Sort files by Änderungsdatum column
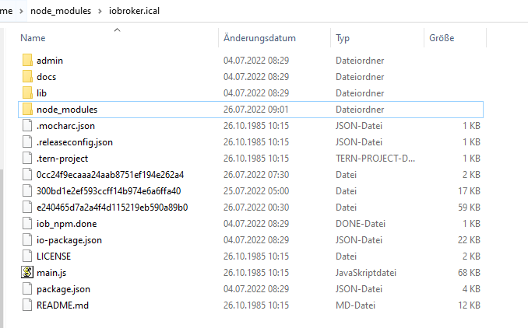This screenshot has height=328, width=528. click(259, 38)
